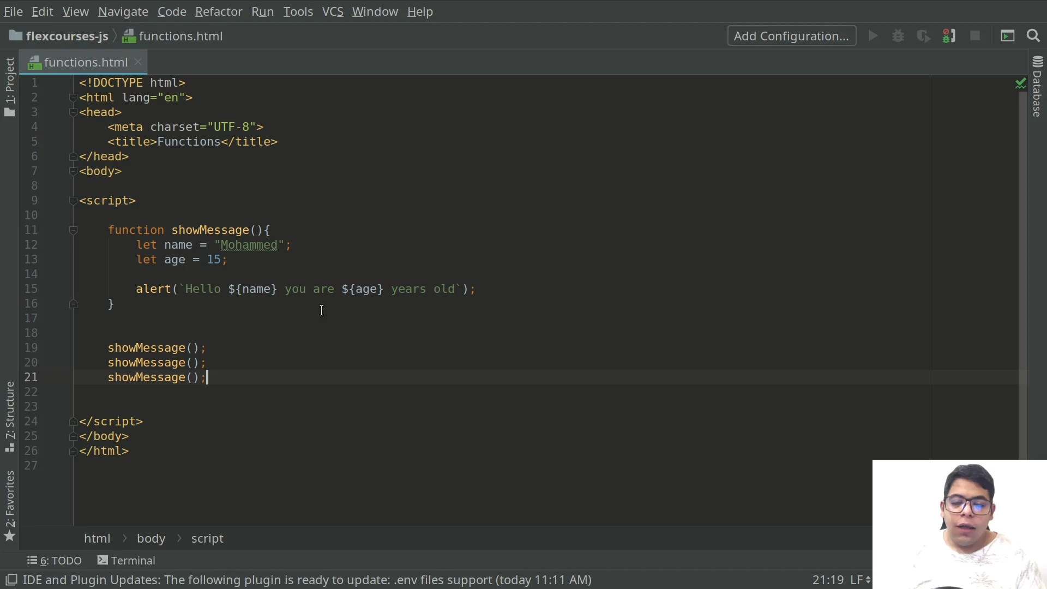This screenshot has width=1047, height=589.
Task: Click the flexcourses-js folder icon in breadcrumb
Action: (16, 36)
